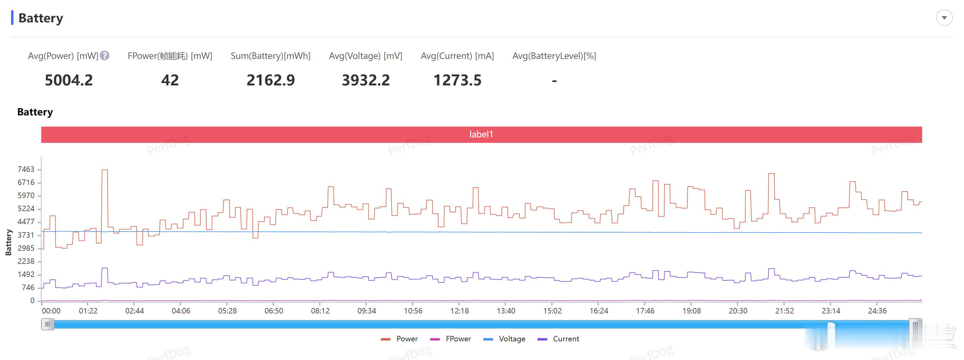The width and height of the screenshot is (964, 360).
Task: Click the red Power legend swatch
Action: point(386,339)
